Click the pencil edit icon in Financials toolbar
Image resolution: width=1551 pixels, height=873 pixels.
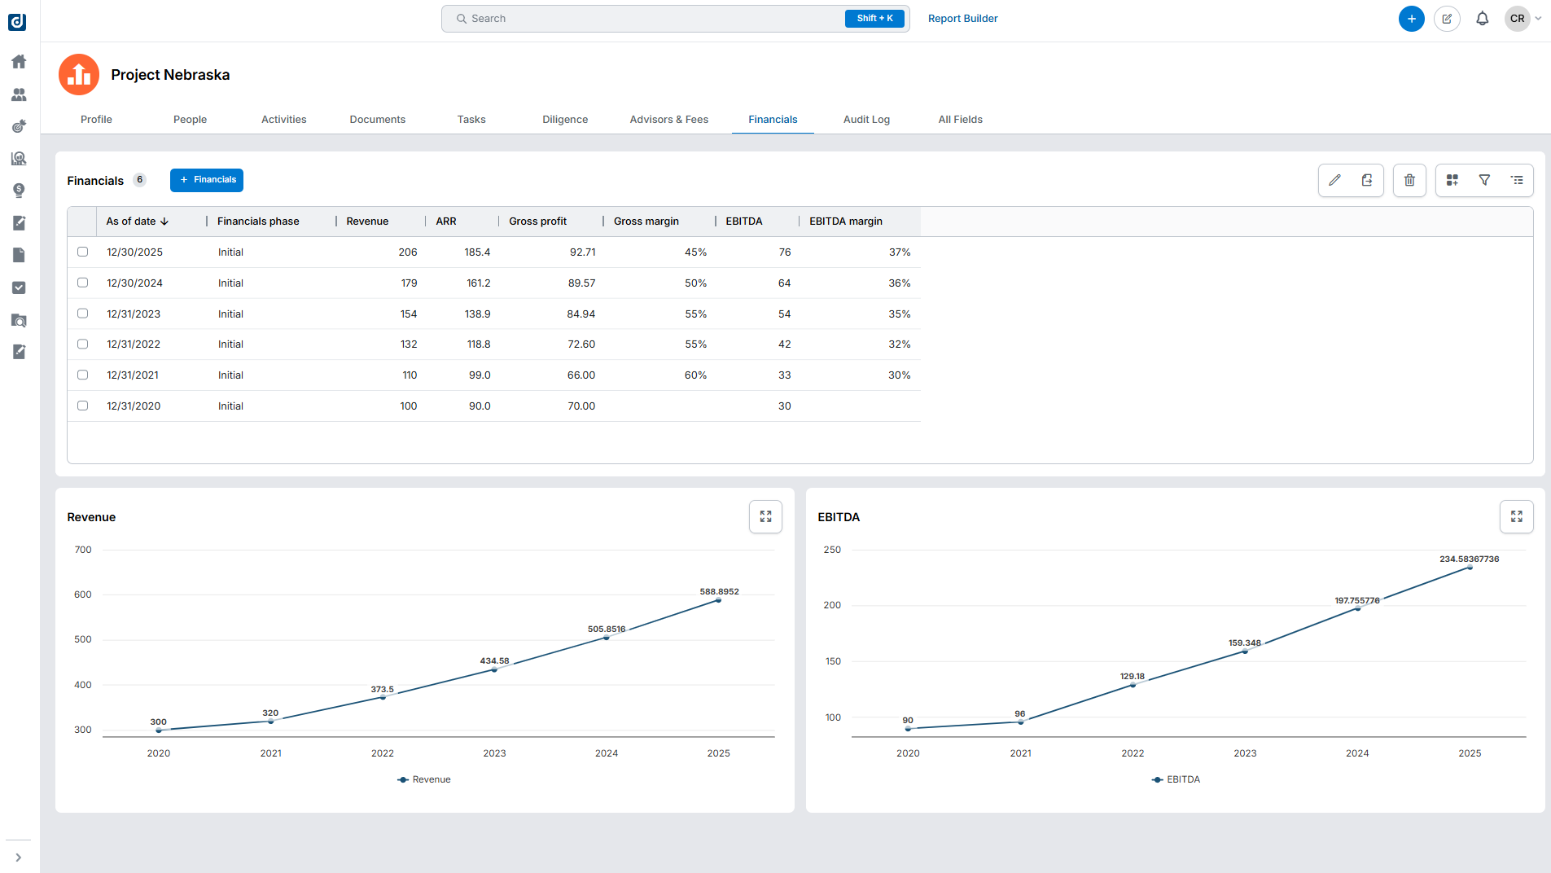pos(1334,180)
